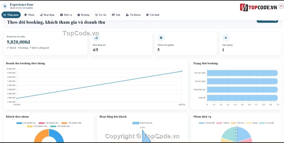Click the 10.000.000 y-axis label
Image resolution: width=284 pixels, height=143 pixels.
click(x=11, y=69)
